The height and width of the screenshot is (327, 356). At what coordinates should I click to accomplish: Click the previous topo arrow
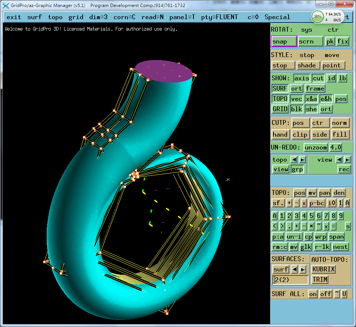(294, 159)
